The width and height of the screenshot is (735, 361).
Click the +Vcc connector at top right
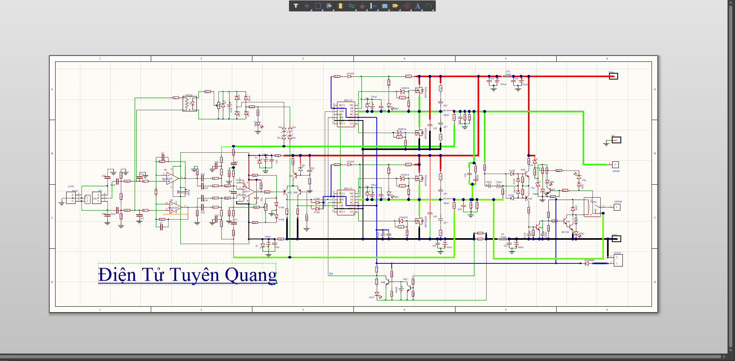[613, 76]
